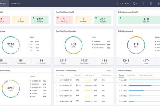Open the search magnifier icon
Viewport: 160px width, 106px height.
143,4
